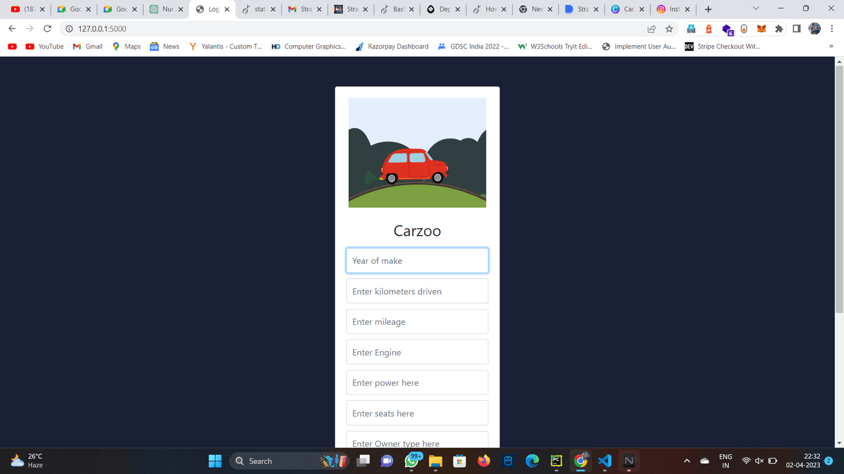Open the YouTube bookmark
This screenshot has height=474, width=844.
pos(45,46)
